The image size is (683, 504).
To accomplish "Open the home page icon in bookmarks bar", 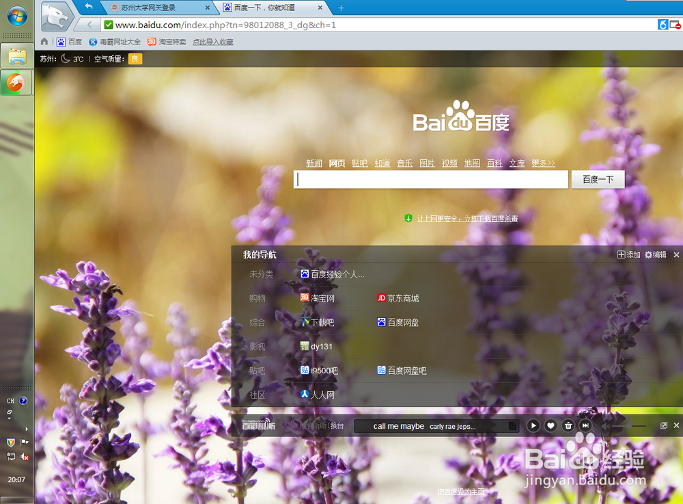I will coord(44,42).
